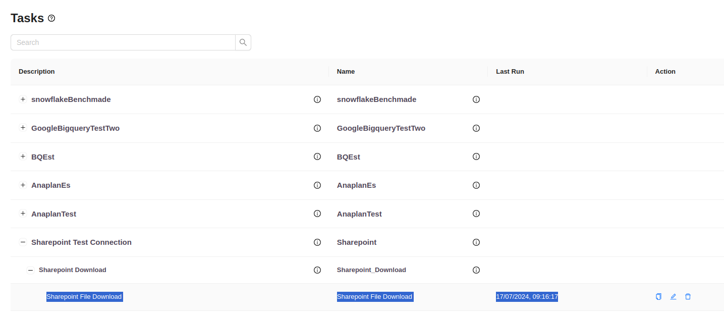Show description info for GoogleBigqueryTestTwo
724x317 pixels.
point(317,128)
